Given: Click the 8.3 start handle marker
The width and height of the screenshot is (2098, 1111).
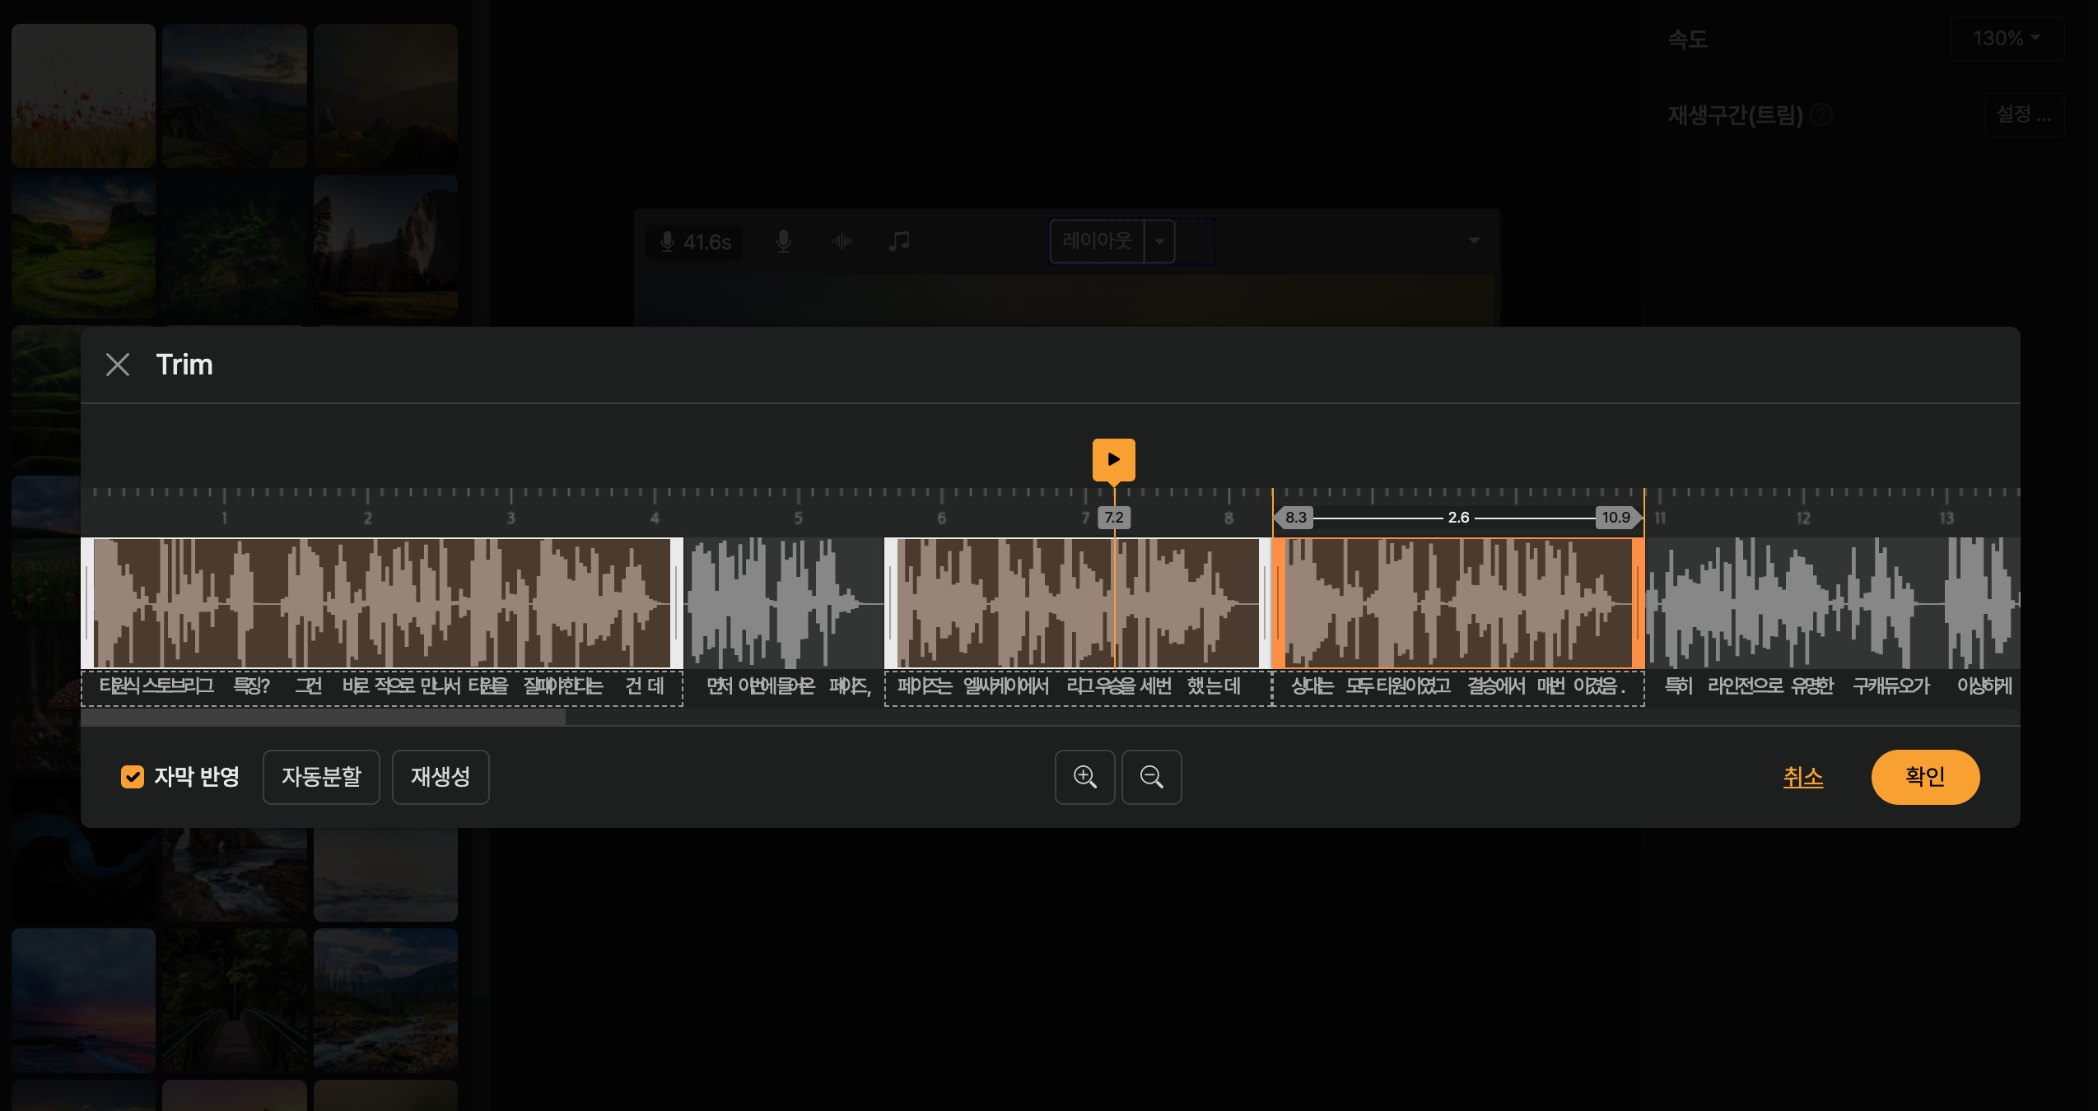Looking at the screenshot, I should [1295, 518].
